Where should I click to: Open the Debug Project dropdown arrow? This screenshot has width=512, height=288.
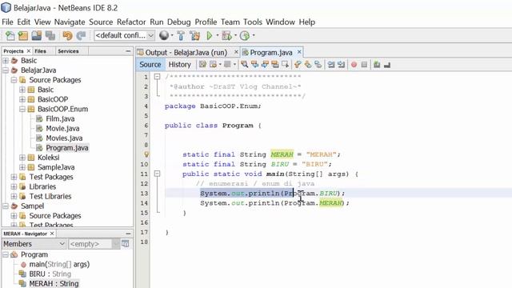pos(235,35)
